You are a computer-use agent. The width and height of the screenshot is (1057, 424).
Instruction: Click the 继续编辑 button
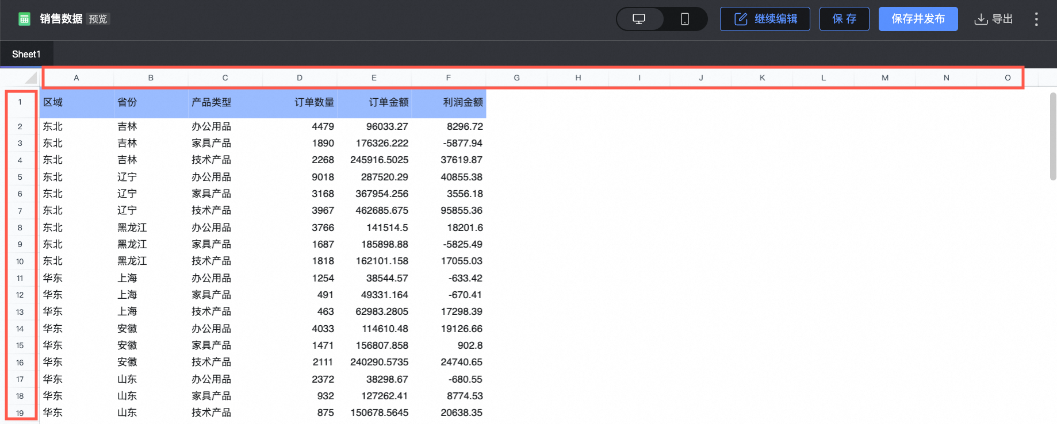[765, 19]
